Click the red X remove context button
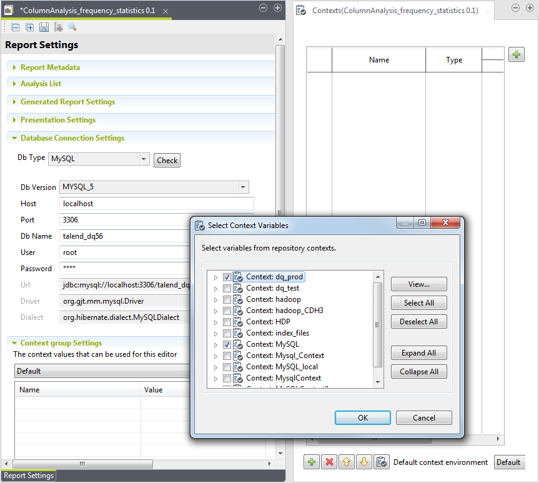 [x=329, y=462]
